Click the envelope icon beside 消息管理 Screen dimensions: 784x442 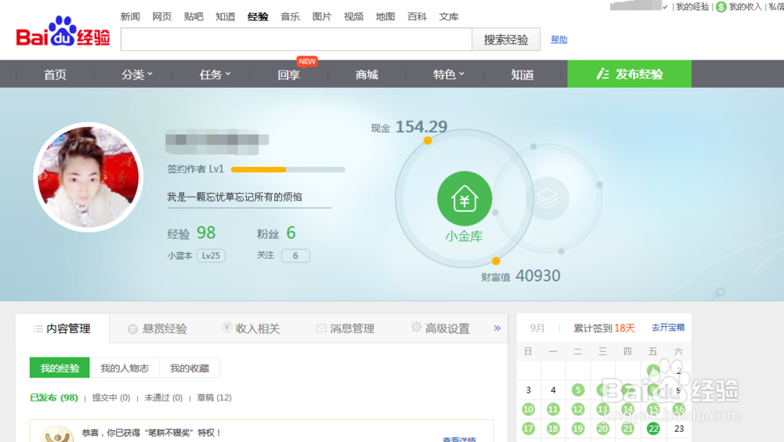click(321, 328)
